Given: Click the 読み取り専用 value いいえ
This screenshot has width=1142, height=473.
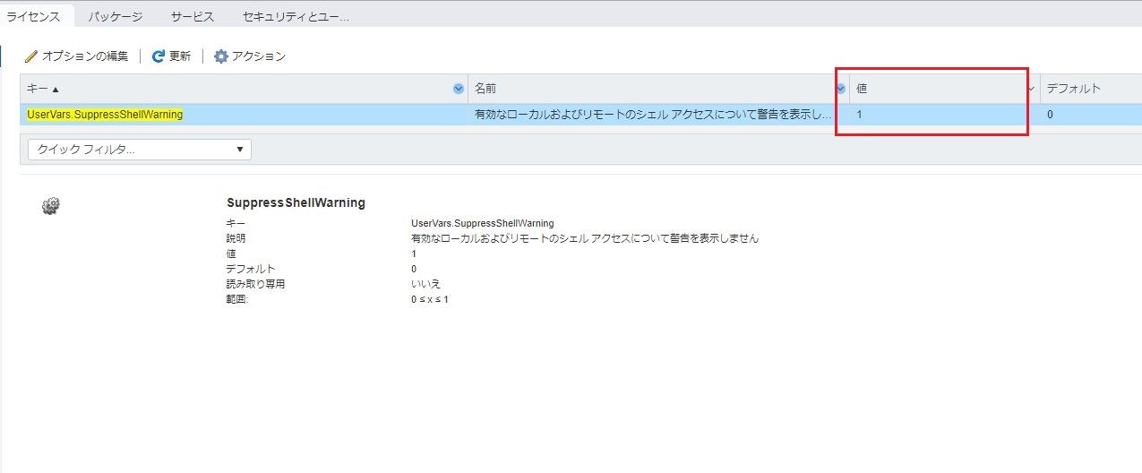Looking at the screenshot, I should point(425,284).
